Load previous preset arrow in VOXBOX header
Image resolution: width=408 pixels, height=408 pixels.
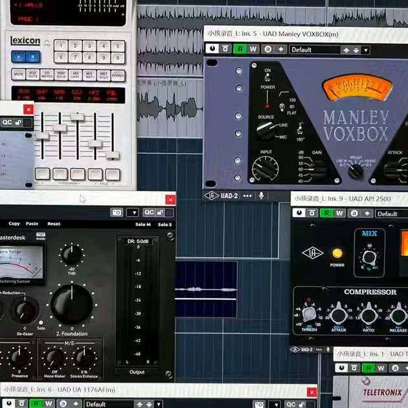(346, 50)
